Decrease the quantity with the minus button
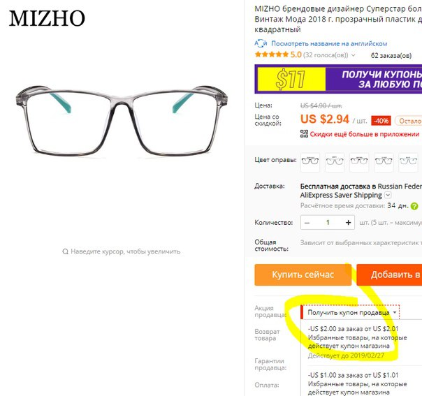Viewport: 422px width, 396px height. 307,223
